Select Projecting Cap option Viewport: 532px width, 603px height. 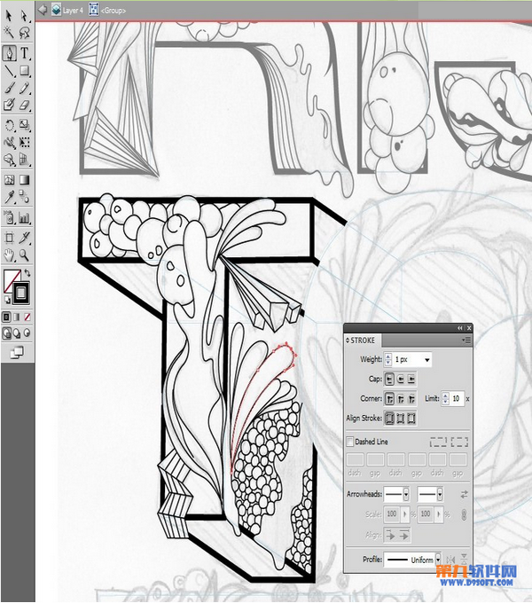pyautogui.click(x=411, y=380)
